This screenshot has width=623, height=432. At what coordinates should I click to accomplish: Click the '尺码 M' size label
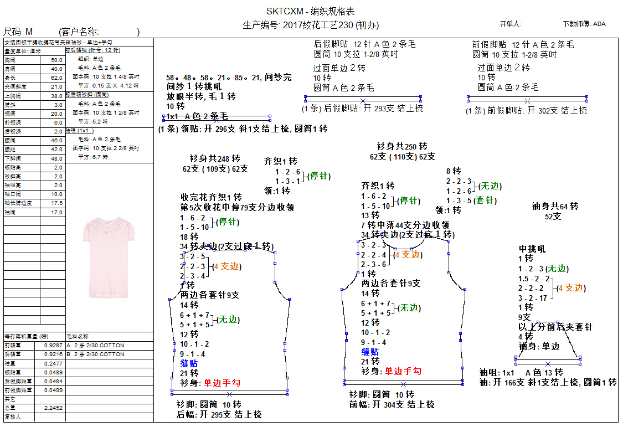click(x=18, y=32)
